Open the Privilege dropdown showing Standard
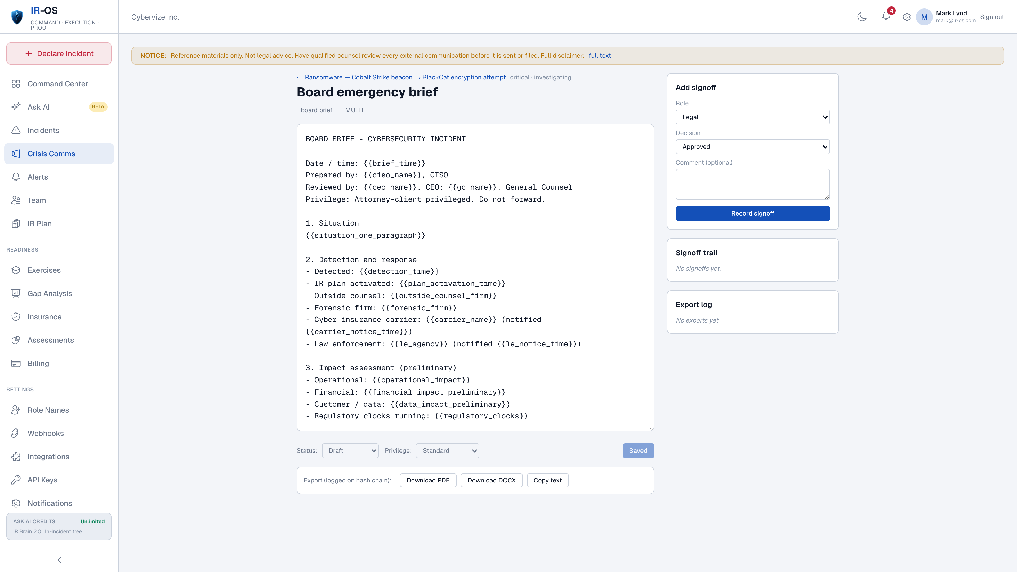 click(x=447, y=450)
